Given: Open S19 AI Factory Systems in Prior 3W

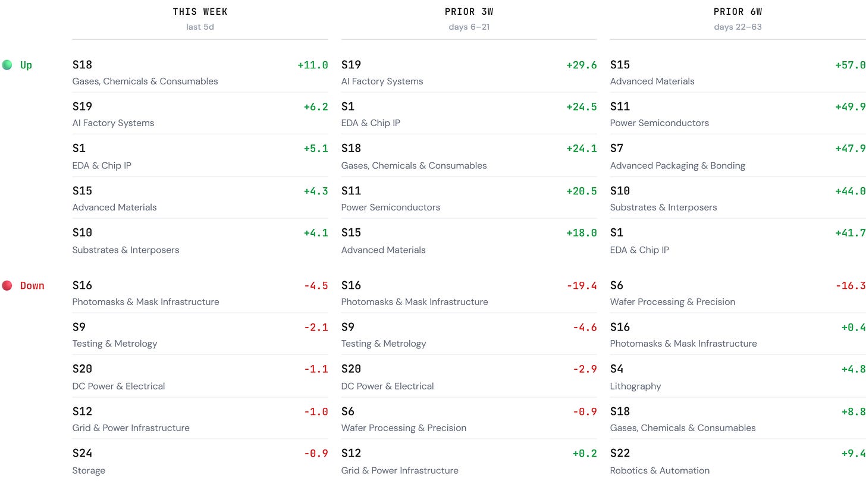Looking at the screenshot, I should click(469, 72).
